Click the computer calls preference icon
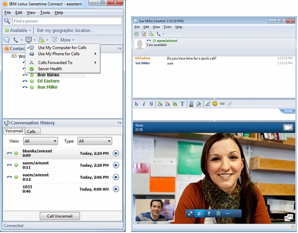 point(29,40)
